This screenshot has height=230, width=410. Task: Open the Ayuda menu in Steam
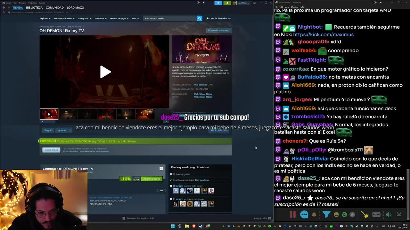point(42,3)
